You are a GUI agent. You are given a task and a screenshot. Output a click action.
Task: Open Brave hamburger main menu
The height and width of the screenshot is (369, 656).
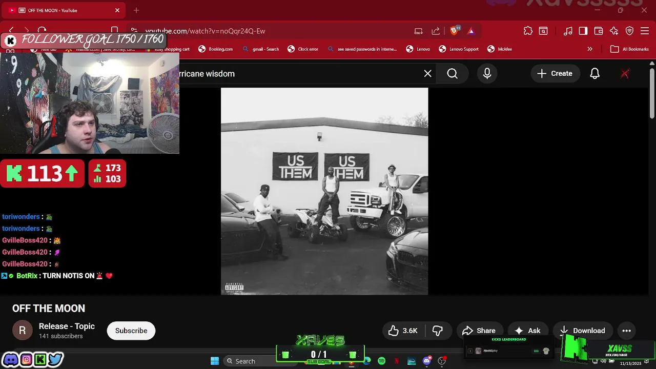(645, 31)
